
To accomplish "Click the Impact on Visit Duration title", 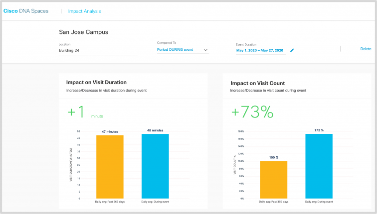I will (x=96, y=82).
